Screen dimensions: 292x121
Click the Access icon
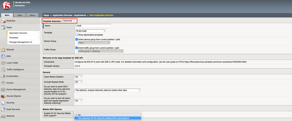pos(3,83)
